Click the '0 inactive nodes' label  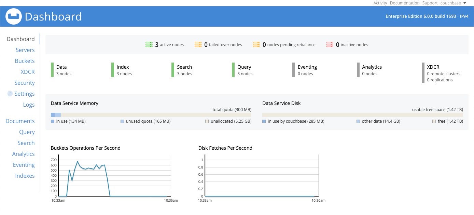point(352,44)
